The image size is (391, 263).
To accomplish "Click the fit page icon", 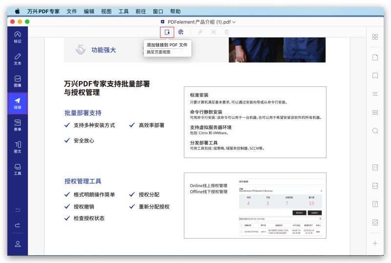I will pyautogui.click(x=375, y=223).
